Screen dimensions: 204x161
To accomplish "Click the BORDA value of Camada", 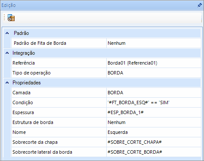I will (154, 93).
